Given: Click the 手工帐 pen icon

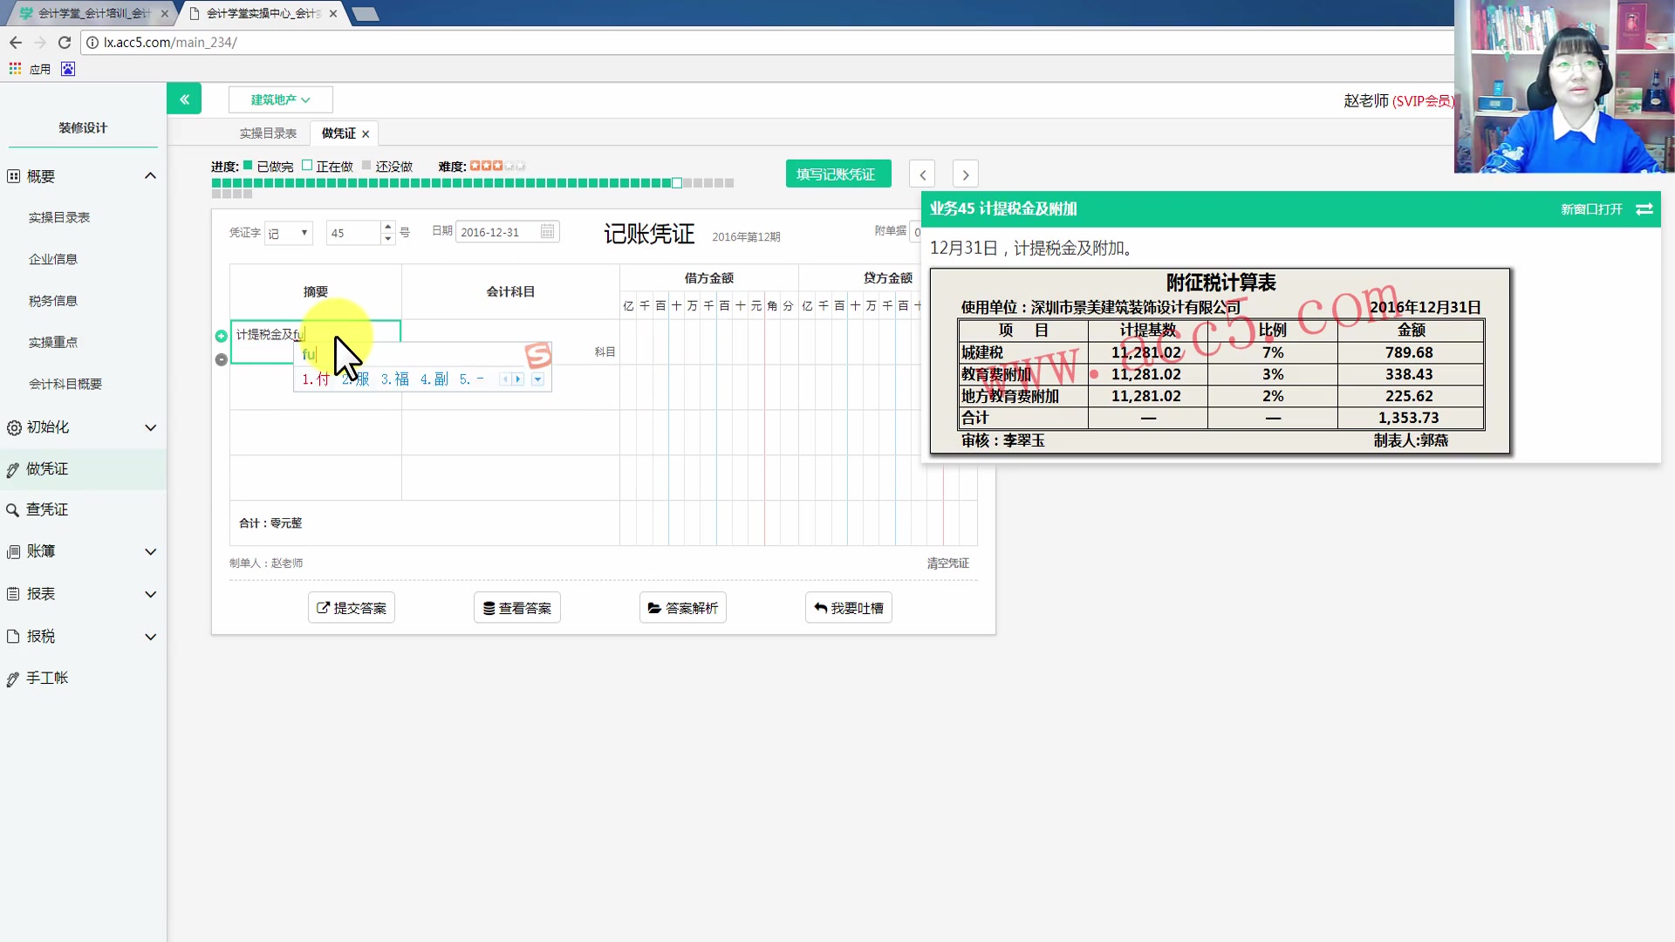Looking at the screenshot, I should coord(12,678).
